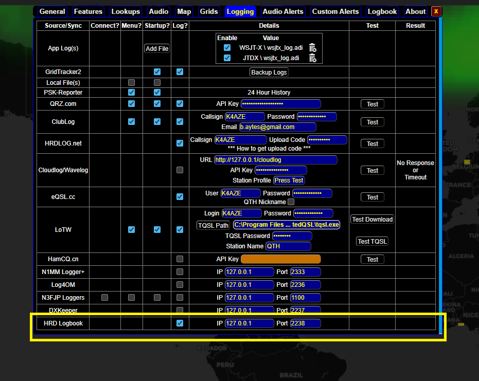Click the orange HamCQ API Key field
The width and height of the screenshot is (479, 381).
click(x=280, y=259)
